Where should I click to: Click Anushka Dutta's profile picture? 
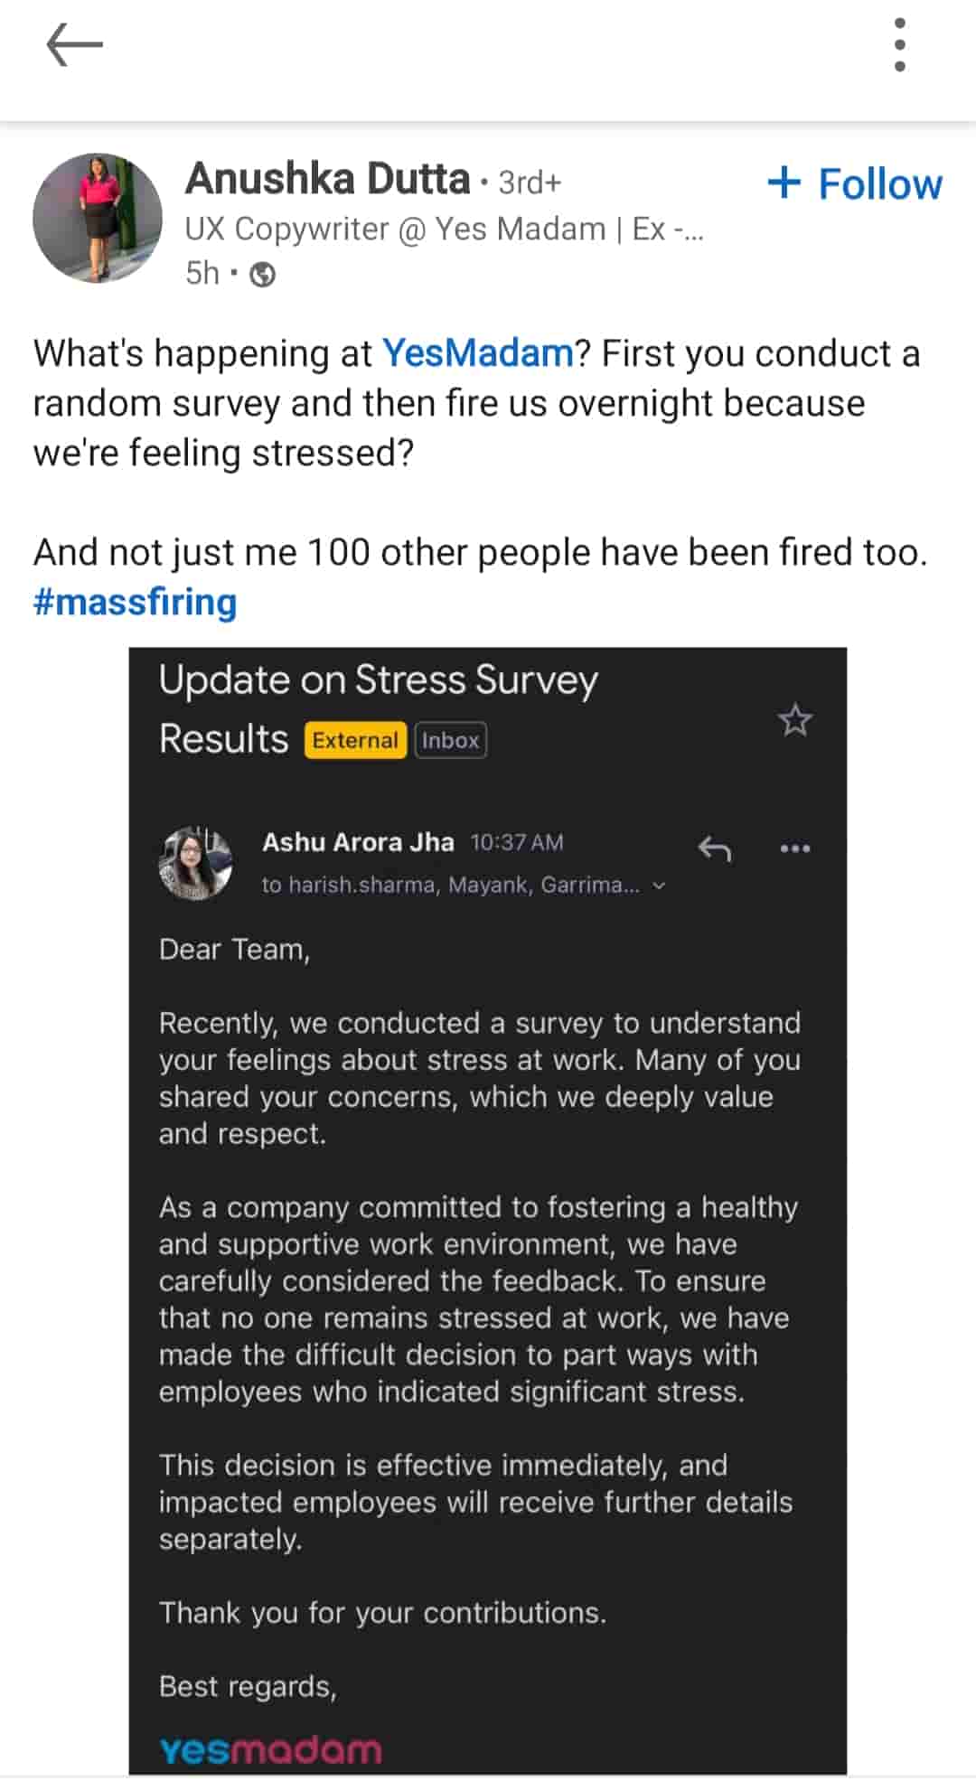(98, 218)
